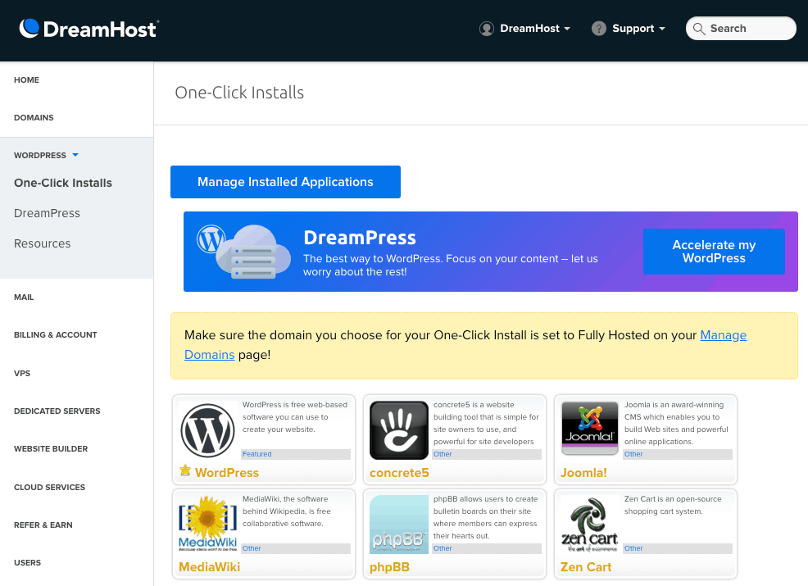Click the phpBB title link
This screenshot has height=586, width=808.
click(389, 567)
